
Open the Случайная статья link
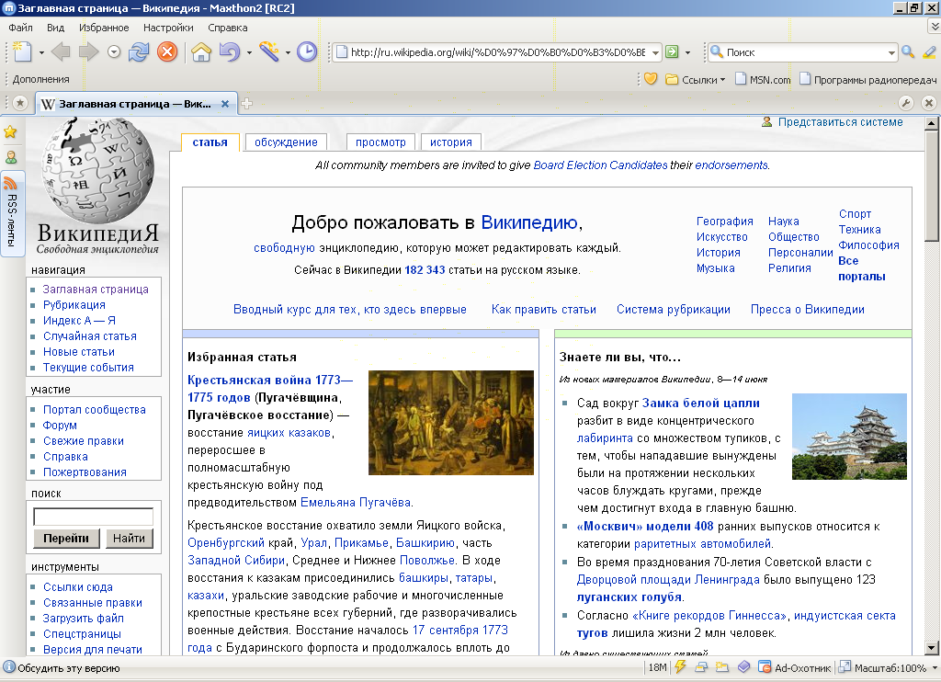(x=89, y=336)
